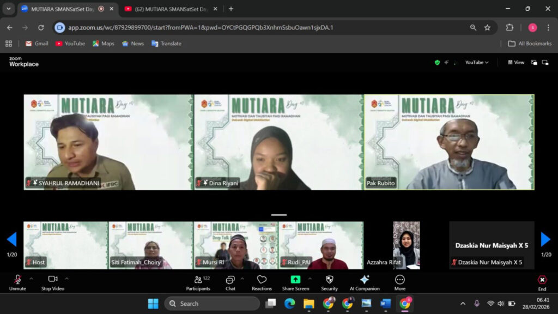Switch to the YouTube MUTIARA browser tab
This screenshot has height=314, width=558.
169,9
